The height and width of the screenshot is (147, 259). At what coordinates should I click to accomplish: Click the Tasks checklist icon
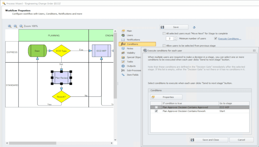(123, 61)
